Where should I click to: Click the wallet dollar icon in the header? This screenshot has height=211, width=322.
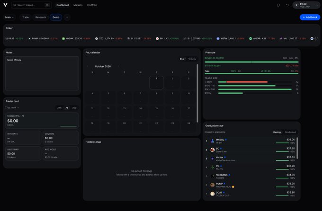click(296, 5)
